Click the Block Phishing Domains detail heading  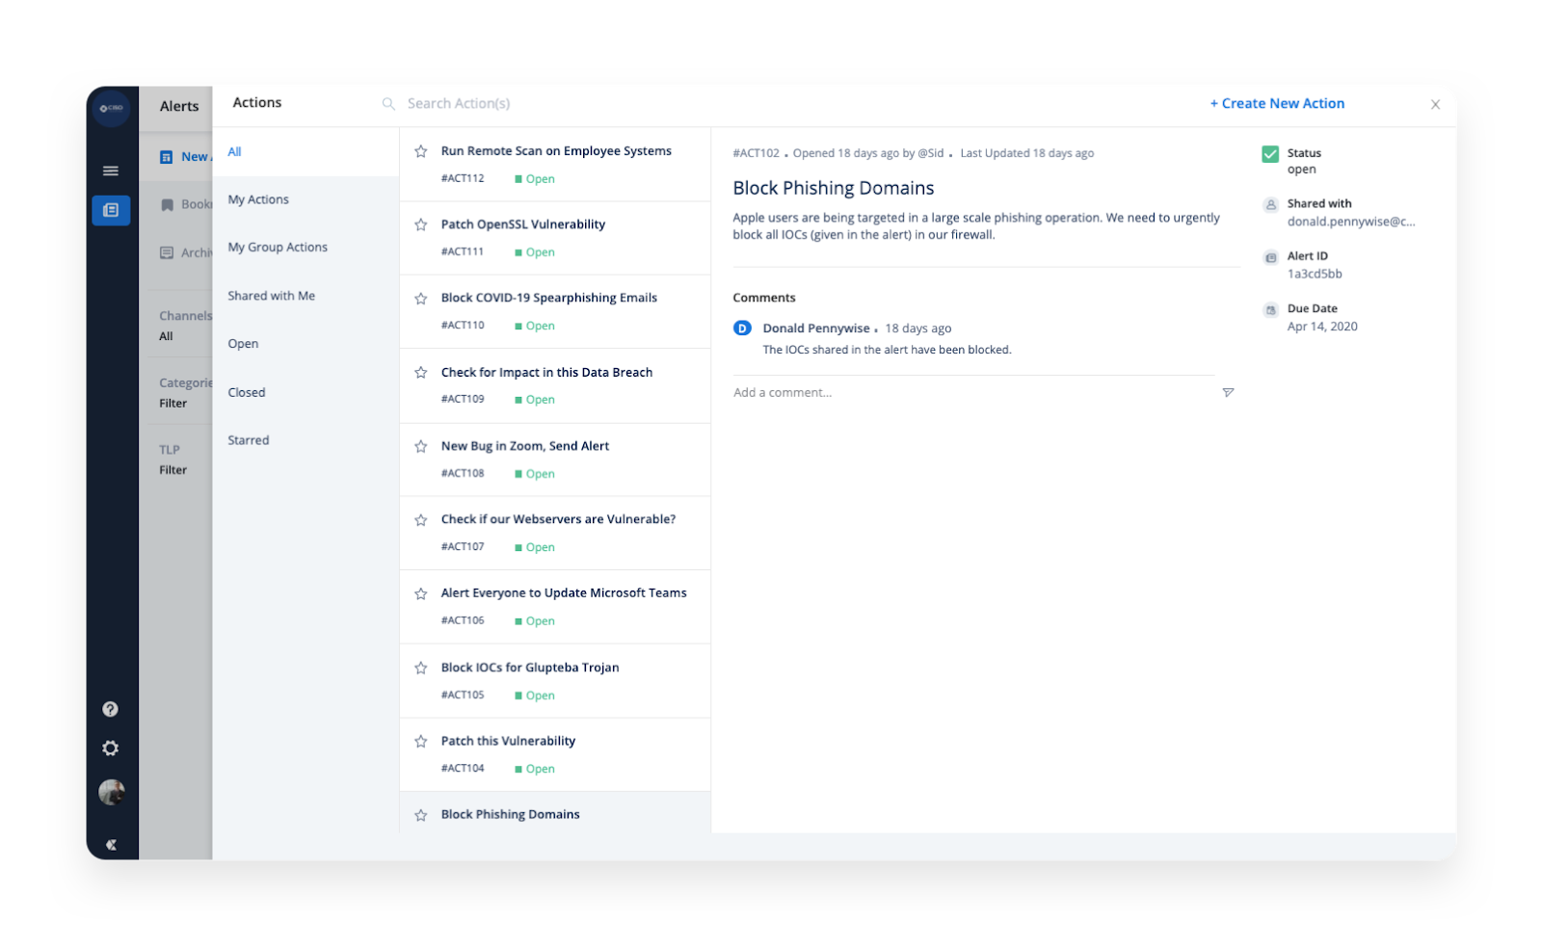point(833,188)
